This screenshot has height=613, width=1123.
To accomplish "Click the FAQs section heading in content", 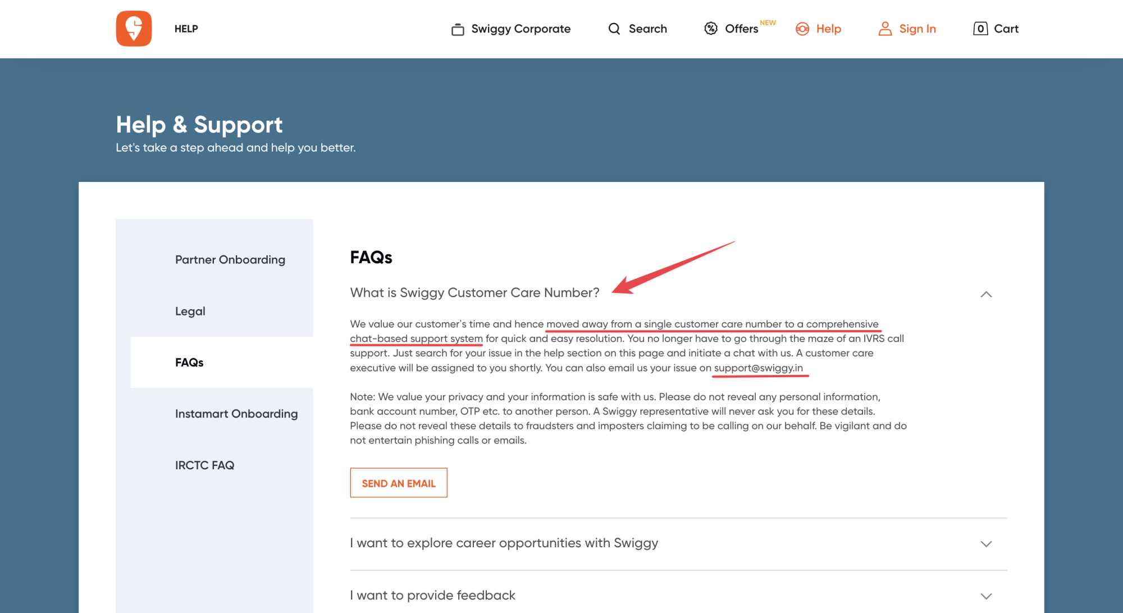I will tap(371, 257).
